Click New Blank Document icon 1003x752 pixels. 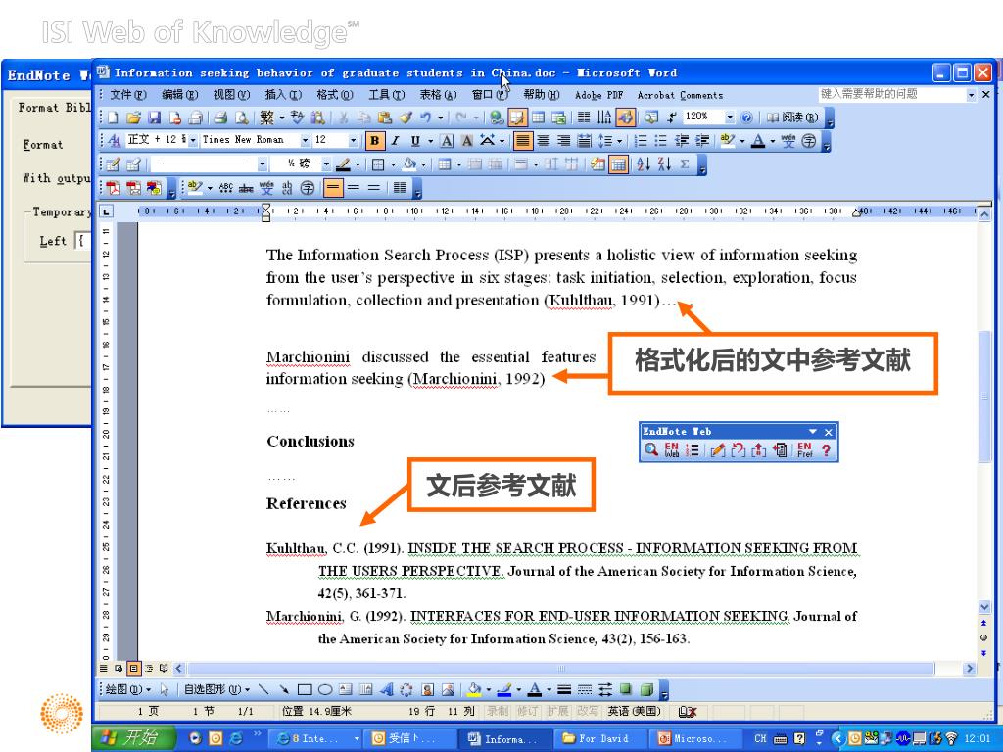click(114, 117)
